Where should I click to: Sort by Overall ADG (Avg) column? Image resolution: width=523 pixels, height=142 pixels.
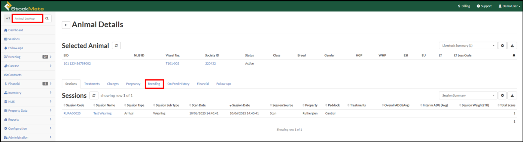click(395, 105)
